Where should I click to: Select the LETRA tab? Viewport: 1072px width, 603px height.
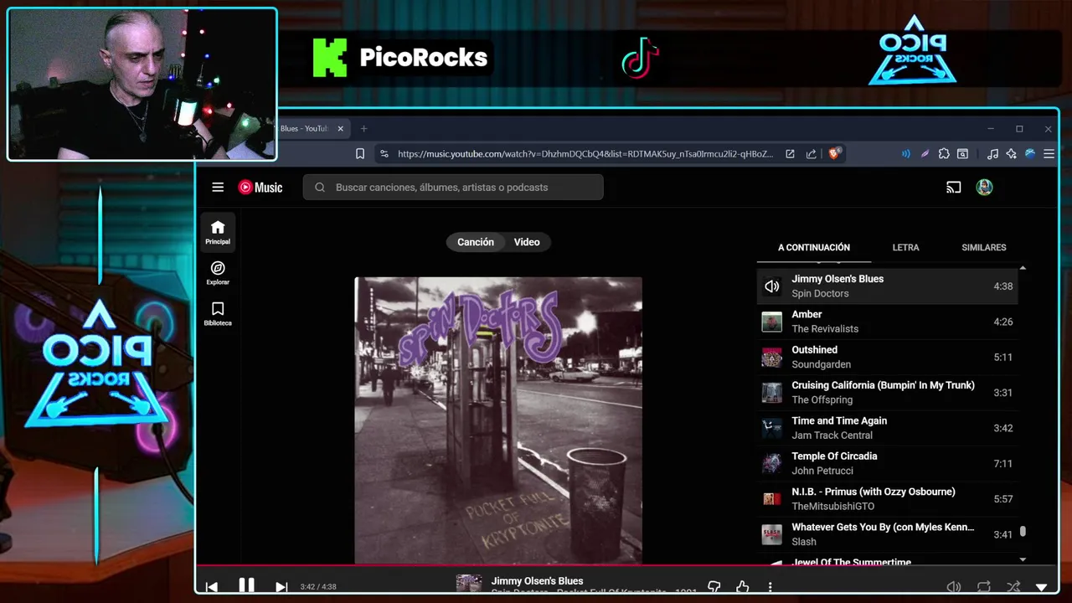point(905,248)
